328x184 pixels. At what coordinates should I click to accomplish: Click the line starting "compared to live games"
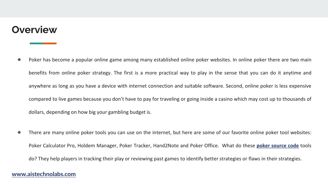click(x=170, y=99)
